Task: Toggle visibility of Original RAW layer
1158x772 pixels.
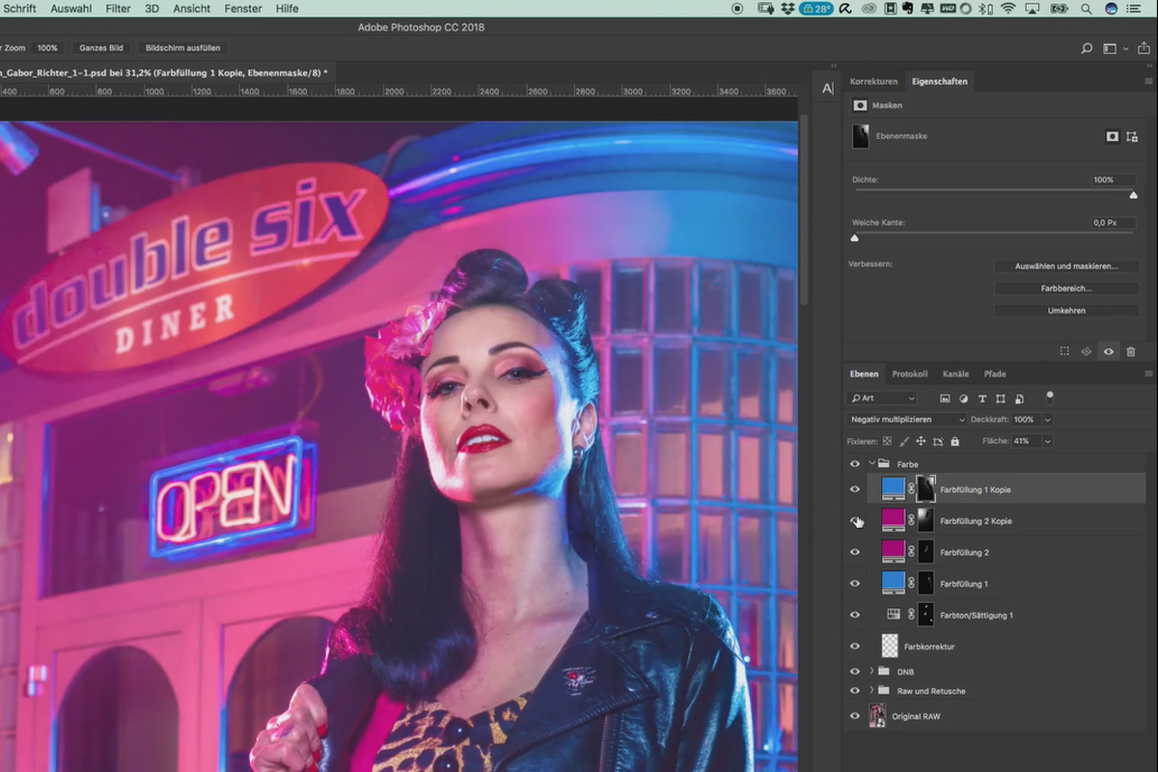Action: pos(854,716)
